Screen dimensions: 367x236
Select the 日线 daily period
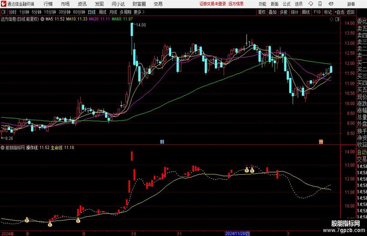tap(92, 12)
